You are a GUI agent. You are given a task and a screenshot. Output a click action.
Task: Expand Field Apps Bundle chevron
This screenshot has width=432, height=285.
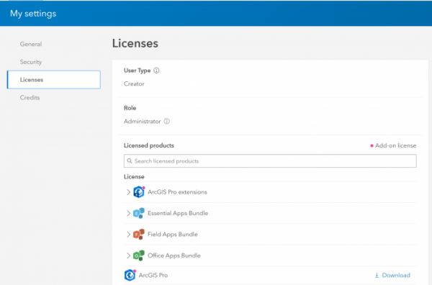(128, 235)
